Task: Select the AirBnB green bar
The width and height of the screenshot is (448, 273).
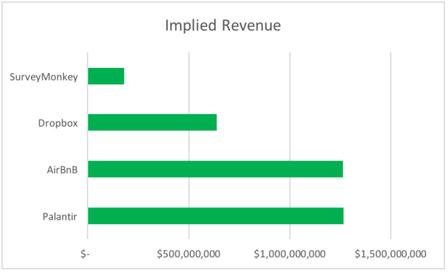Action: coord(216,169)
